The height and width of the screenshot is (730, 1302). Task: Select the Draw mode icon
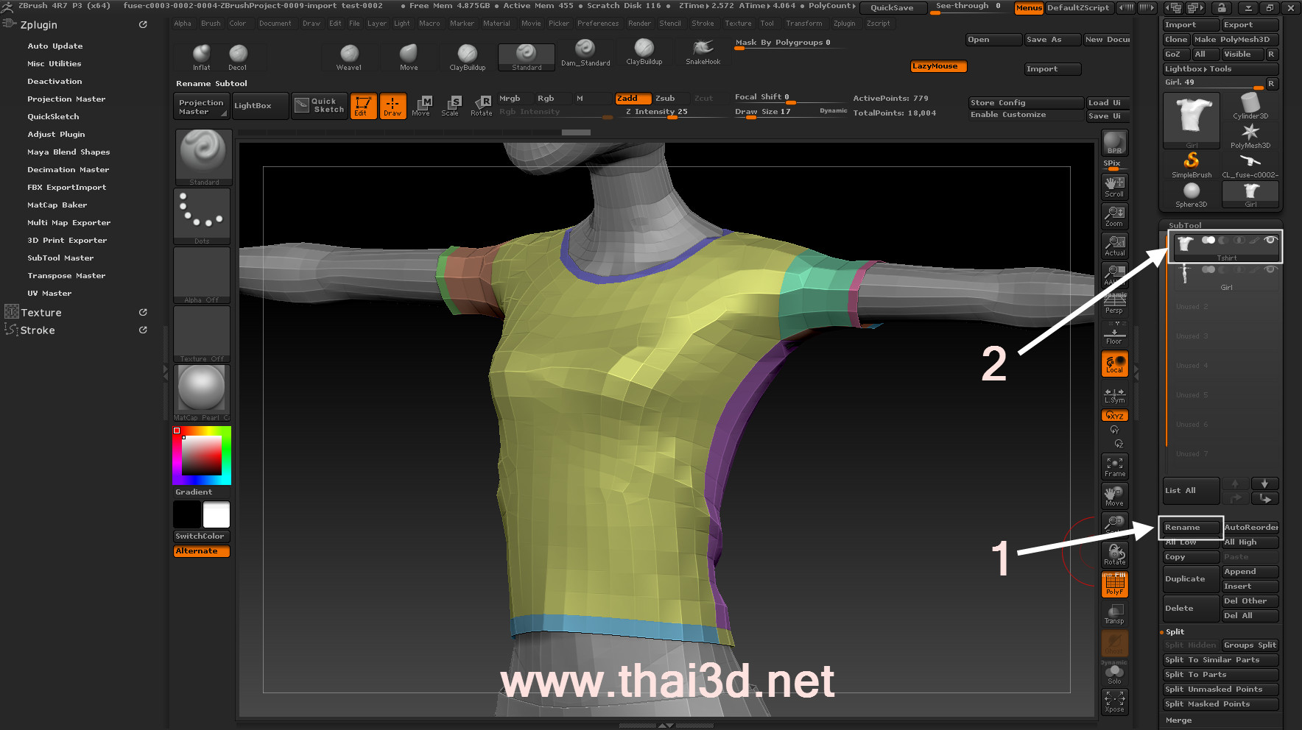point(393,106)
